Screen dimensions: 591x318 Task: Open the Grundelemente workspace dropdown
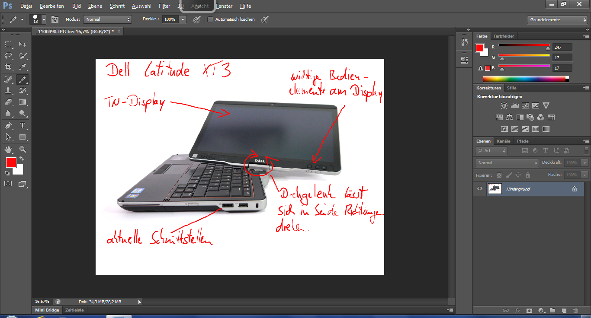(557, 19)
